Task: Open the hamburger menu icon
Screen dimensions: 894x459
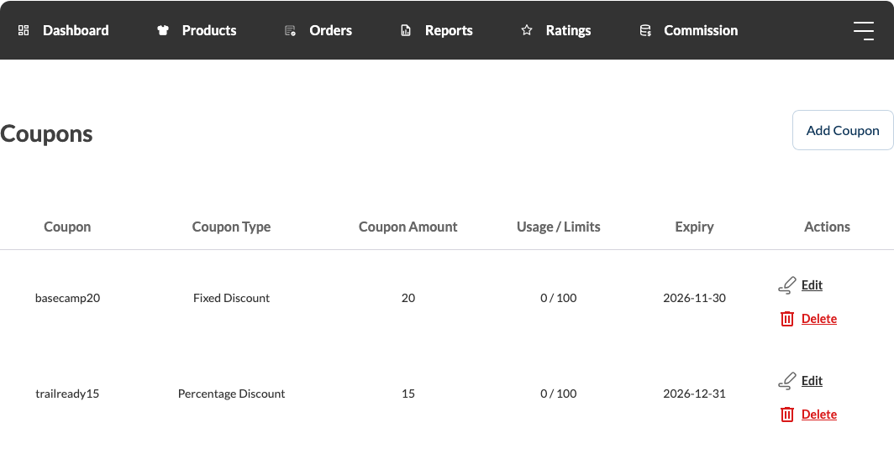Action: (863, 31)
